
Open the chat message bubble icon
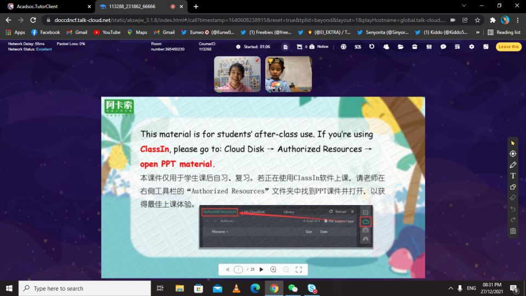click(x=443, y=47)
